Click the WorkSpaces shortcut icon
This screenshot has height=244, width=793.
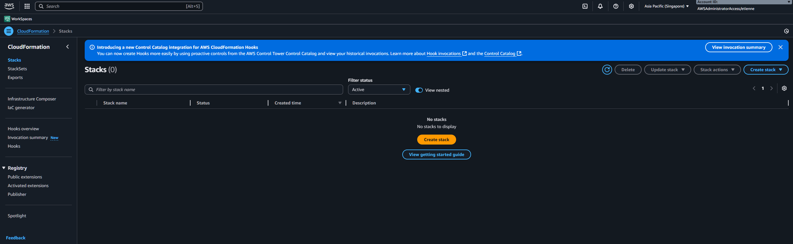(x=7, y=19)
